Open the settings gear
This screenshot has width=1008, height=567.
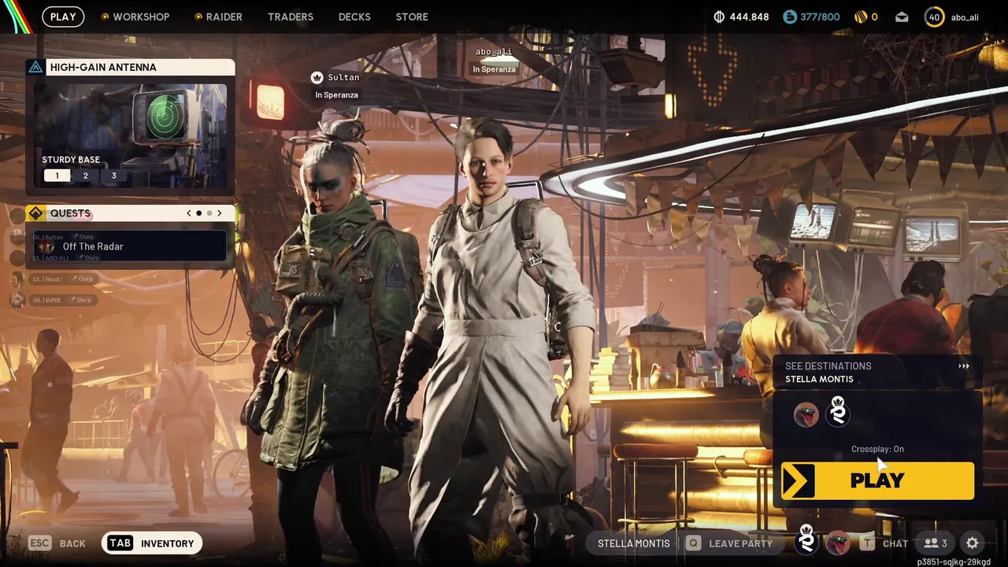tap(973, 543)
